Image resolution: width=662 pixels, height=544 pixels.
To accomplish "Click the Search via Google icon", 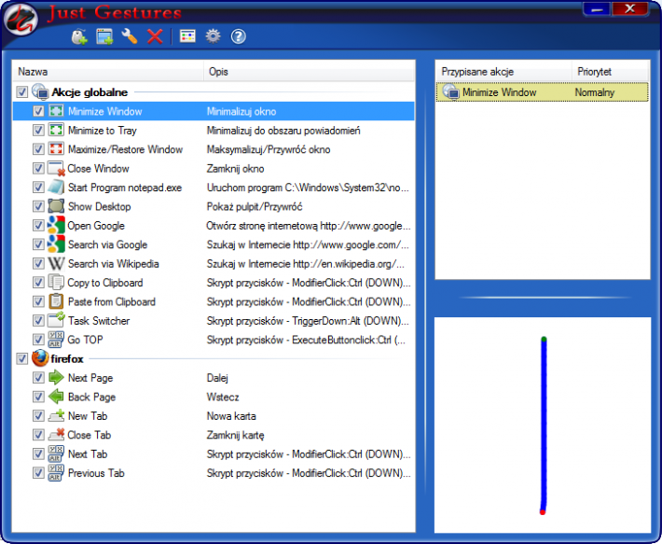I will tap(56, 244).
